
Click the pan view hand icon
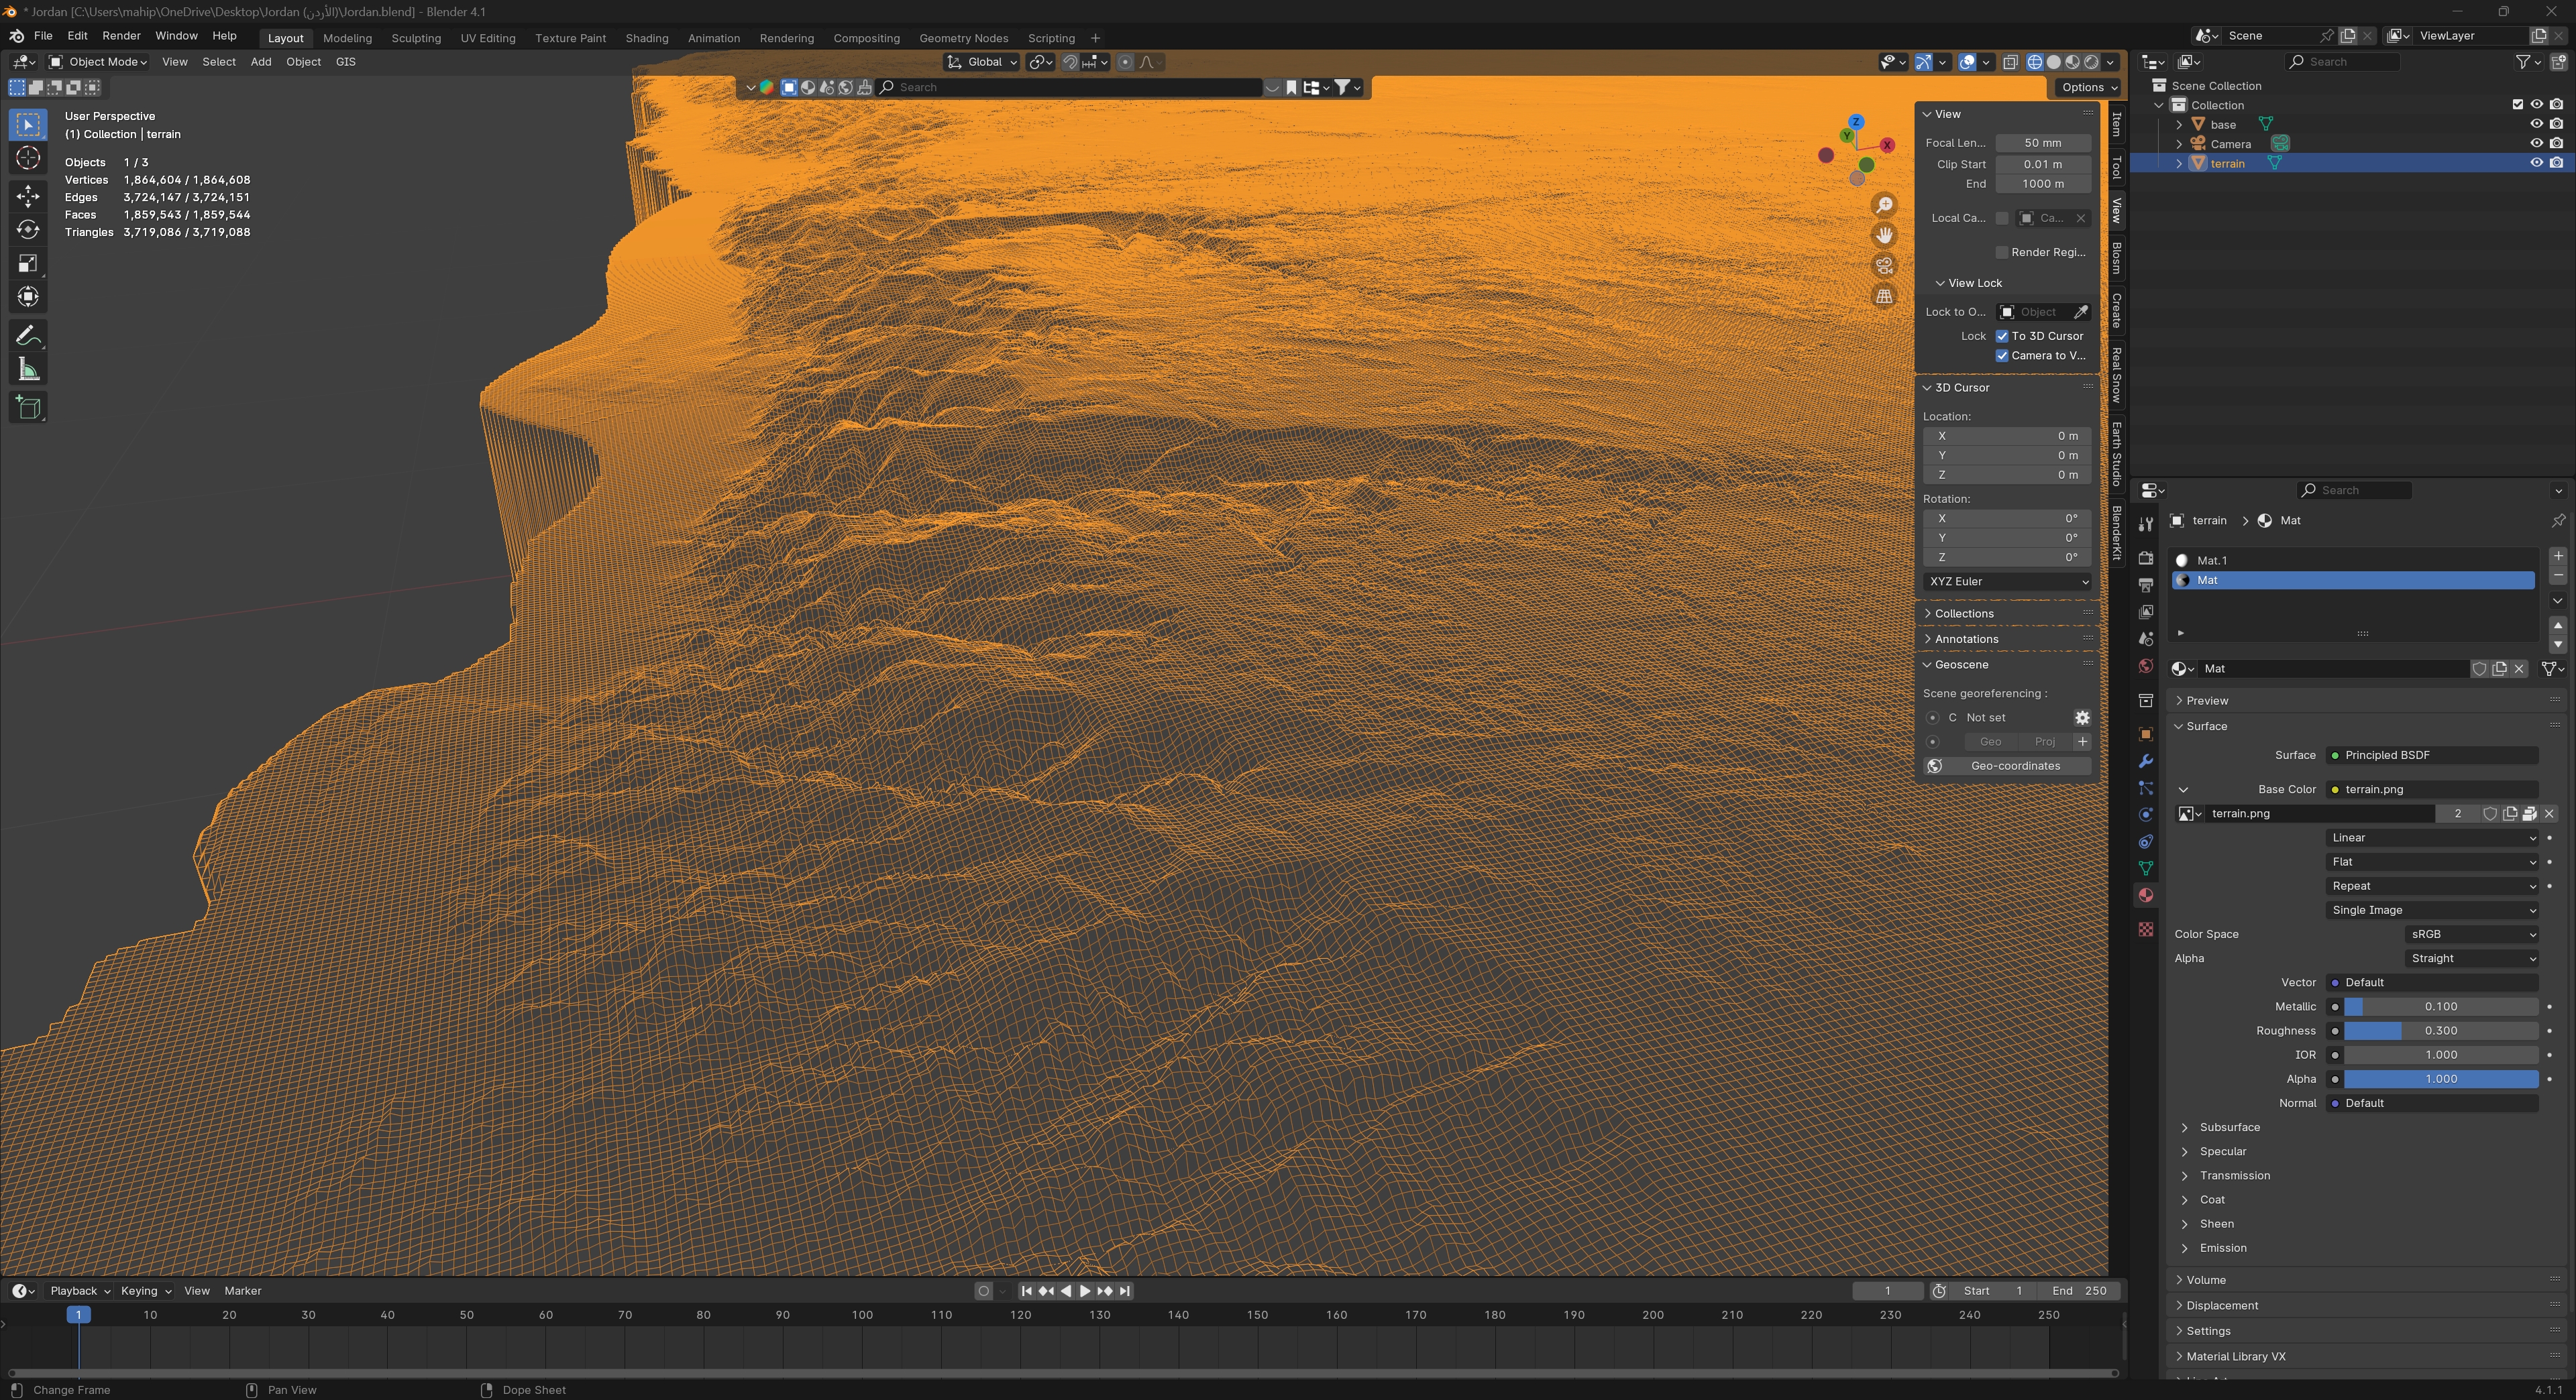pos(1884,236)
